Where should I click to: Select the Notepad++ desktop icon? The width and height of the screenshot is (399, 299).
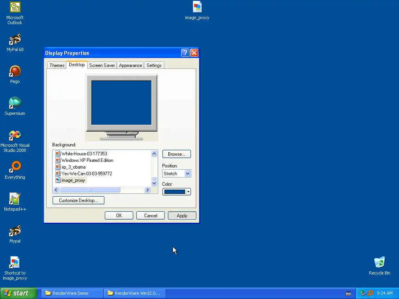pos(15,202)
